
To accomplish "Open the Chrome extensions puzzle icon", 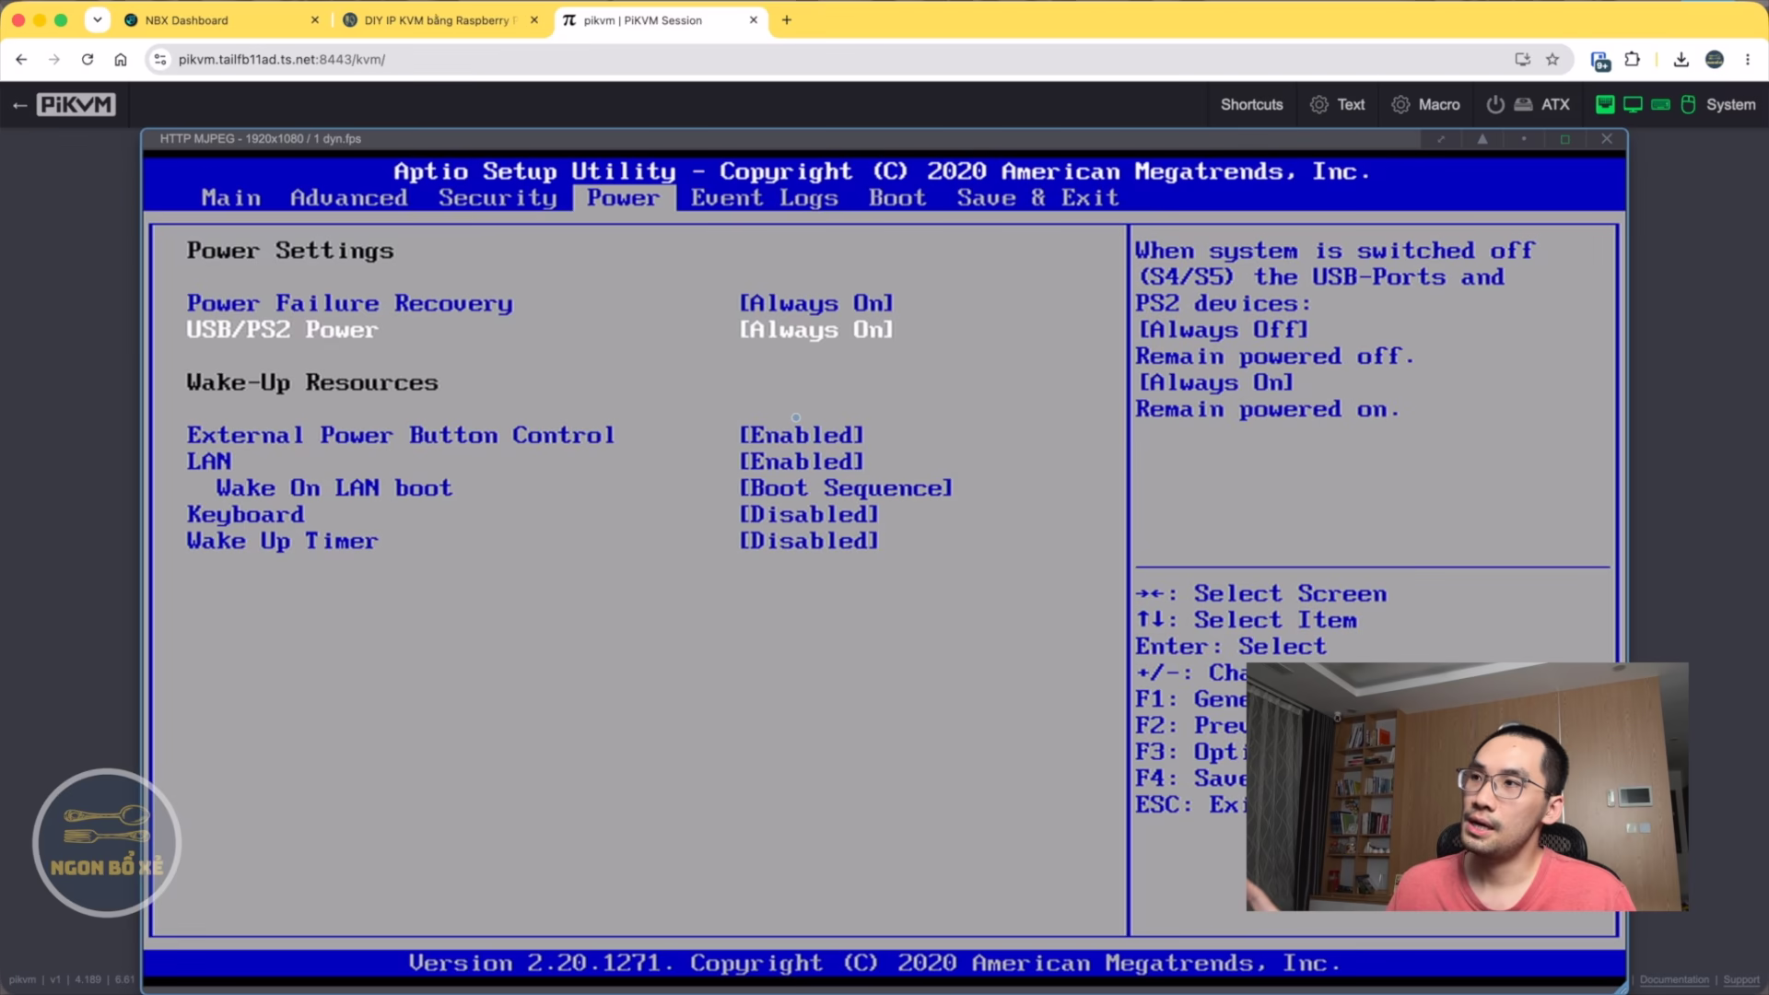I will coord(1632,59).
